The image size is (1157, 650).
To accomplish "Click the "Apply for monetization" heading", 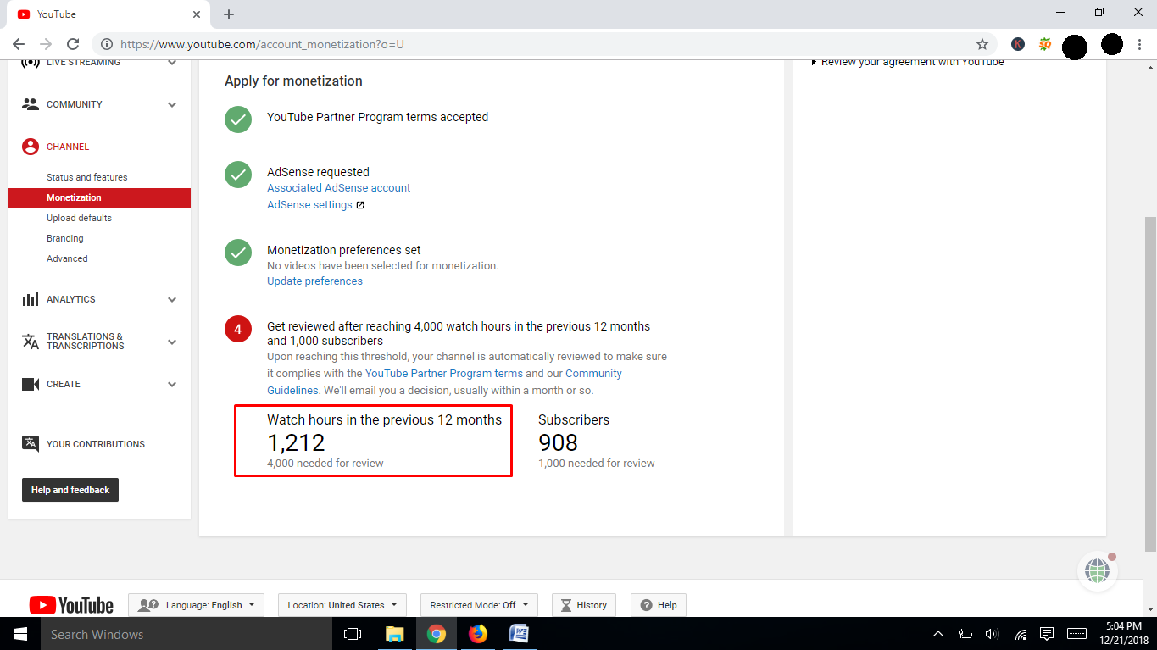I will coord(293,81).
